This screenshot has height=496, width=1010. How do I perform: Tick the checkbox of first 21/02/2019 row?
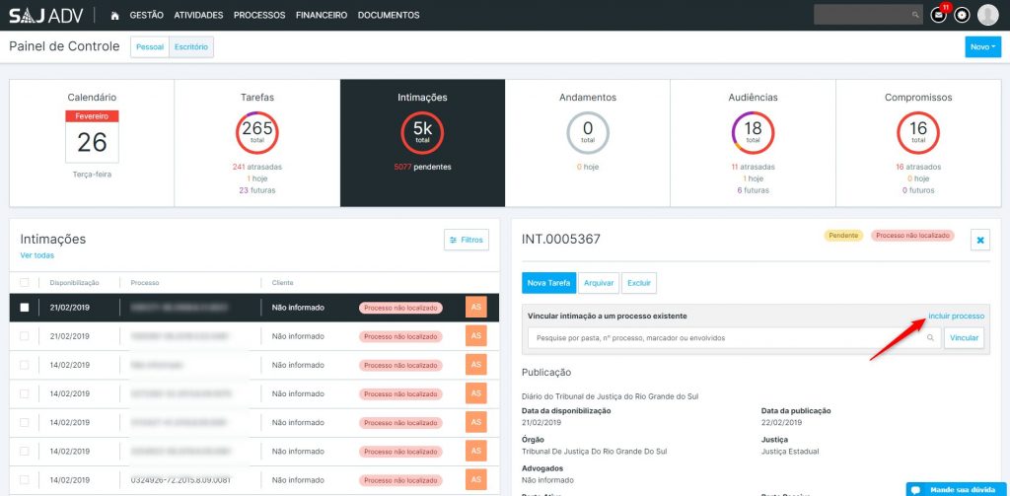point(25,308)
